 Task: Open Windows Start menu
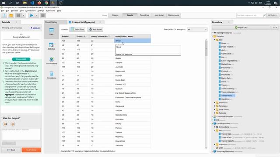3,3
